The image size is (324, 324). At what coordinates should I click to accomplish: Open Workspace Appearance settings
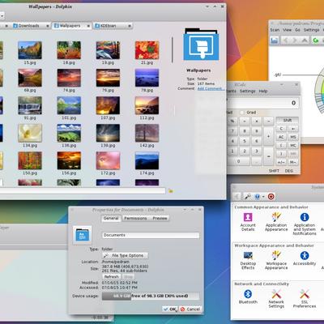coord(276,260)
